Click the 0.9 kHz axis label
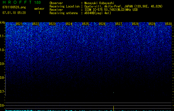The height and width of the screenshot is (111, 174). tap(2, 64)
